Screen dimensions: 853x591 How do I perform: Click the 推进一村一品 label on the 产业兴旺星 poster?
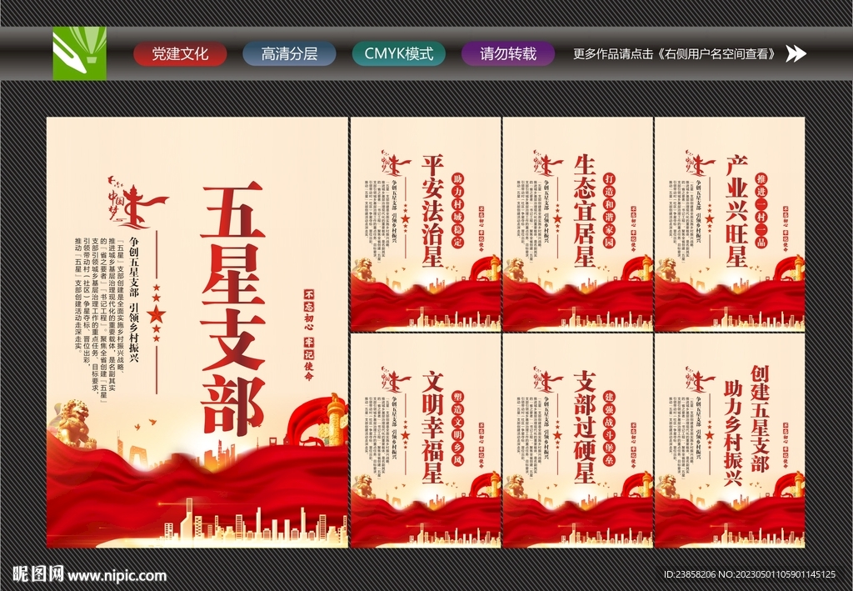click(x=761, y=210)
